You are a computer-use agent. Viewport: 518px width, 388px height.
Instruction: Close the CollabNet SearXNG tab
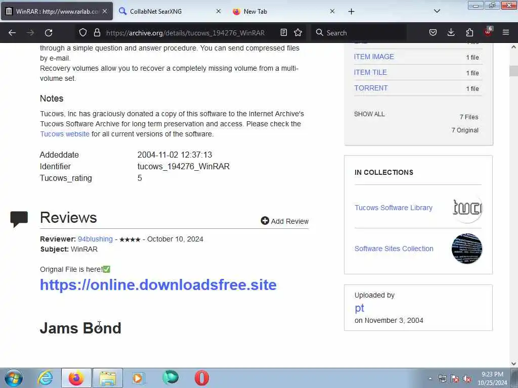click(219, 11)
